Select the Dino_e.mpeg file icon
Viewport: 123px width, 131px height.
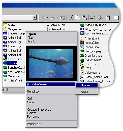[x=82, y=51]
